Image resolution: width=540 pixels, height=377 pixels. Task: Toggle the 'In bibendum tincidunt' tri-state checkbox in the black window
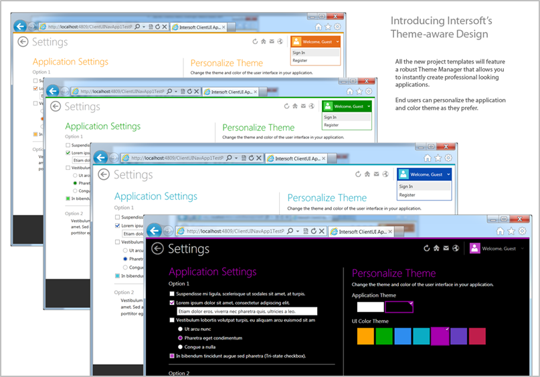[172, 356]
